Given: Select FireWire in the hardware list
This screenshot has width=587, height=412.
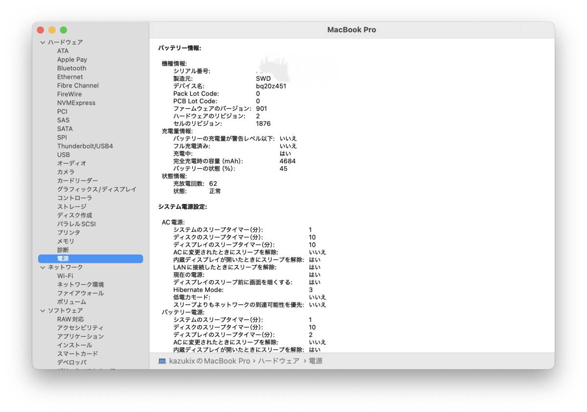Looking at the screenshot, I should (x=69, y=94).
